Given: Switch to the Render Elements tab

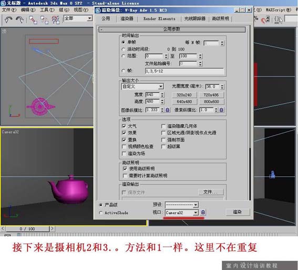Looking at the screenshot, I should click(x=159, y=19).
